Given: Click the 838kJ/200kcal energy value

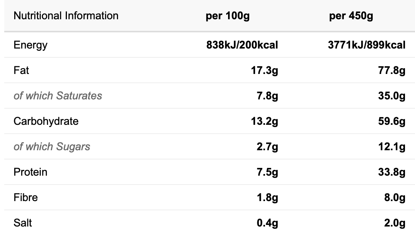Looking at the screenshot, I should click(242, 45).
